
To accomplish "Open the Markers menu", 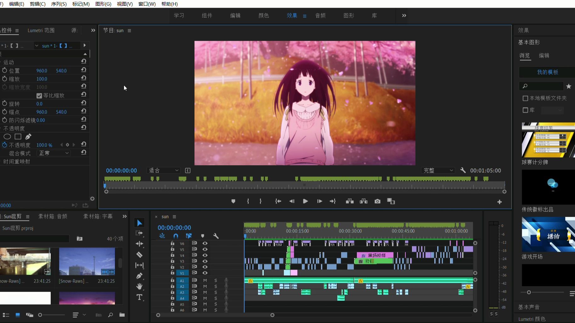I will coord(81,4).
